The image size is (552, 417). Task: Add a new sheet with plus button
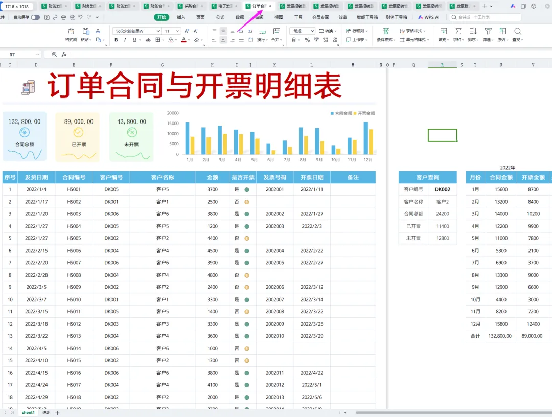tap(57, 413)
